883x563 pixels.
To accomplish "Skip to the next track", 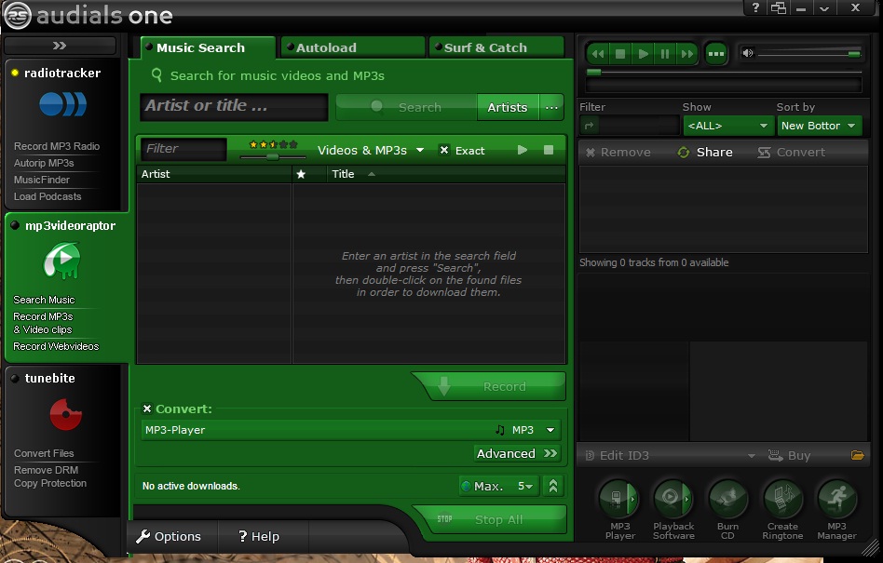I will [687, 54].
